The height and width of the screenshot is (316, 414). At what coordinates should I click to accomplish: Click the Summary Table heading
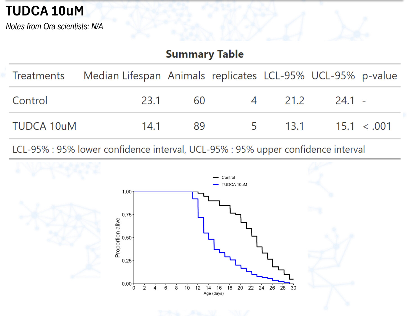[205, 54]
